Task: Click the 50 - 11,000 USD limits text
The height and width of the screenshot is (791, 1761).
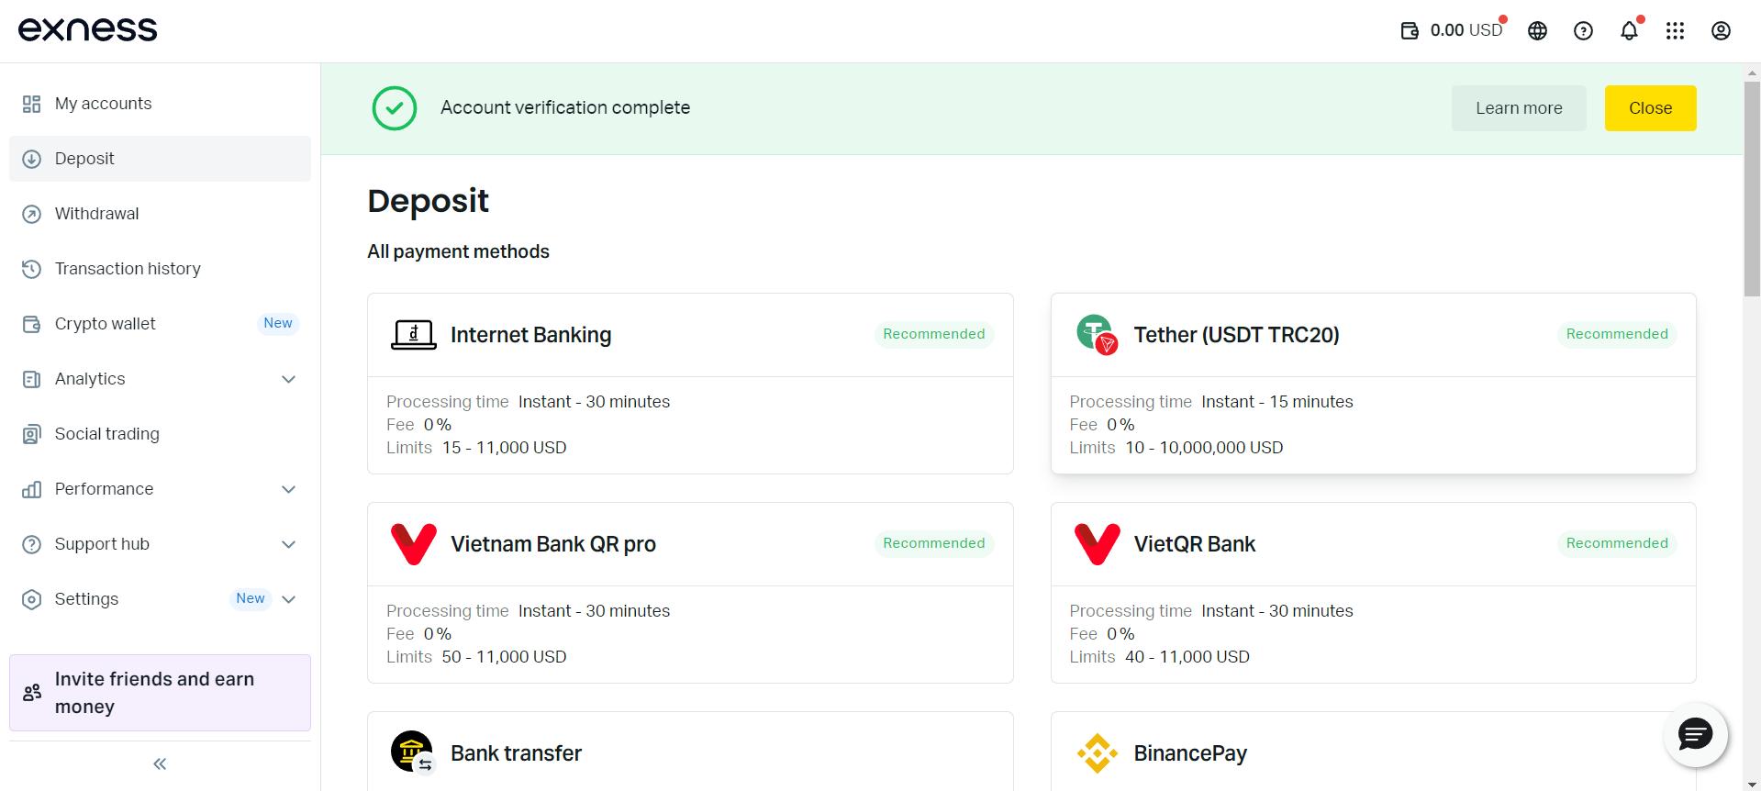Action: (505, 657)
